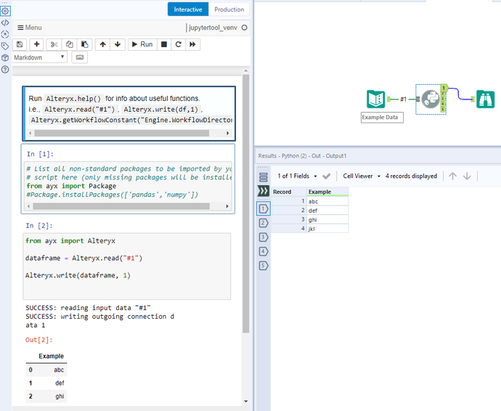The width and height of the screenshot is (501, 411).
Task: Select the Interactive tab
Action: [x=188, y=9]
